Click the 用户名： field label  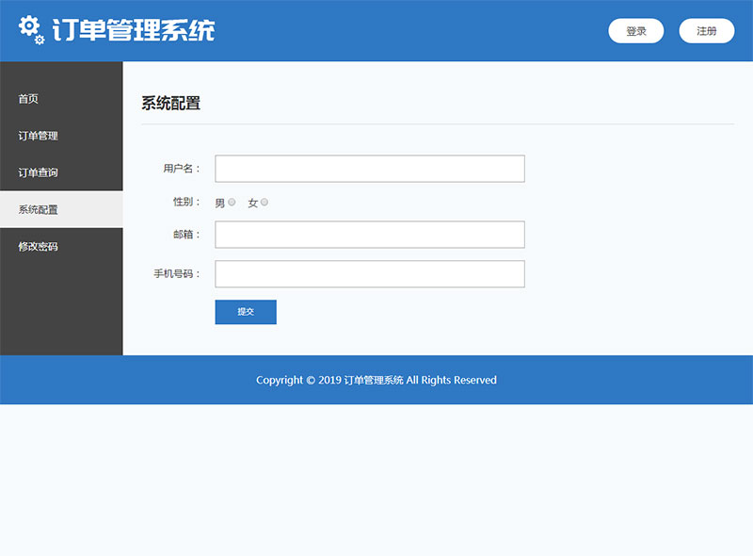(182, 169)
